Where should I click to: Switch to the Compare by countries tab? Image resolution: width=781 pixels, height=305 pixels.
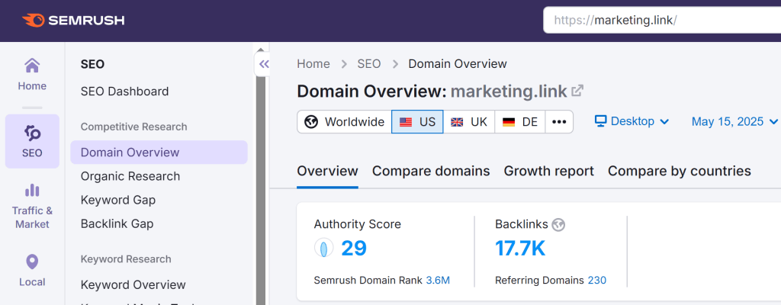(680, 171)
